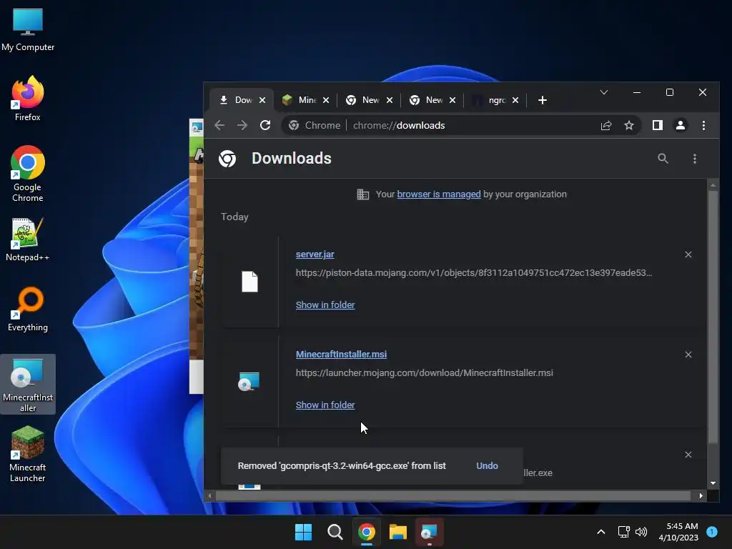Remove the third download entry from list
Viewport: 732px width, 549px height.
[x=688, y=454]
